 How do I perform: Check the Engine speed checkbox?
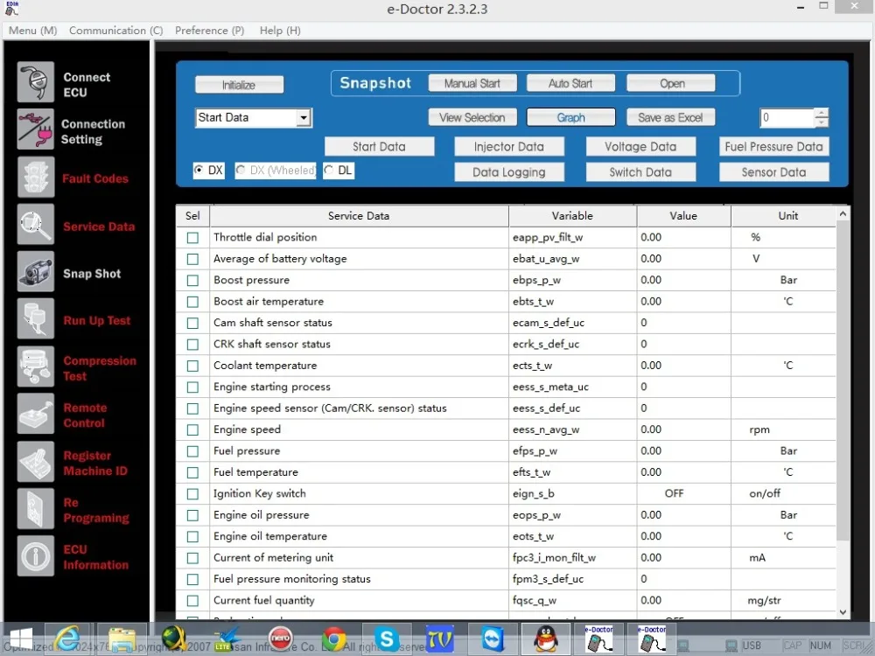click(192, 429)
